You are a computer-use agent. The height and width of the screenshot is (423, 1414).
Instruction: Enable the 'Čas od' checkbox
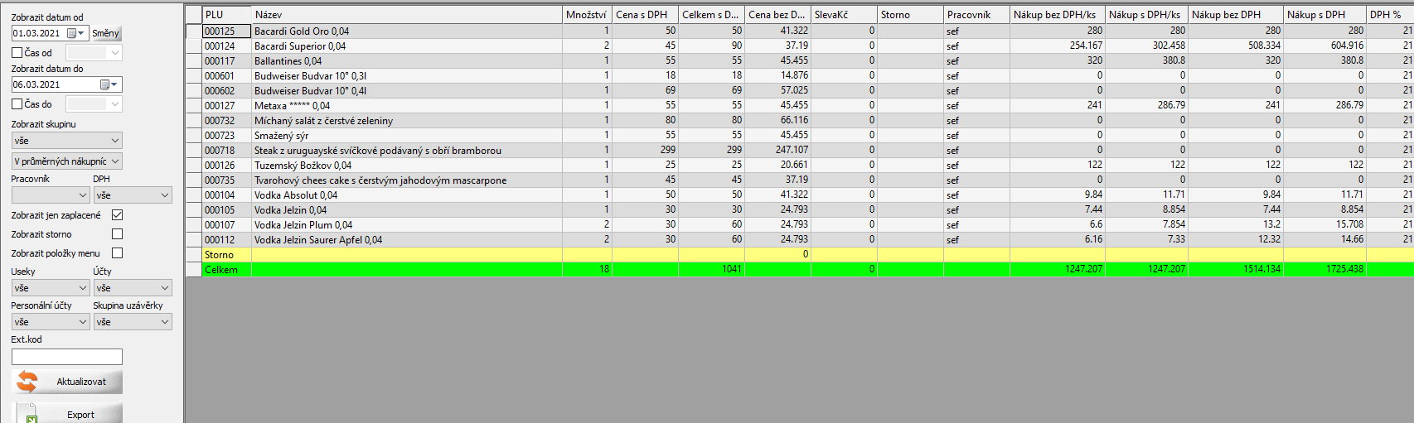[17, 53]
